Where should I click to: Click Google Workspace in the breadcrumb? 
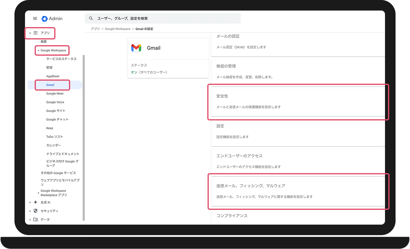[118, 29]
